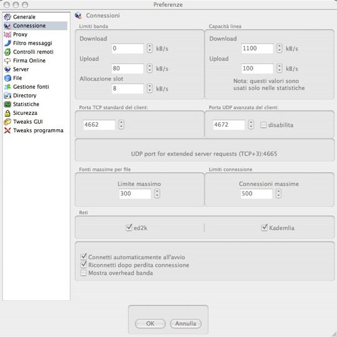Screen dimensions: 337x337
Task: Adjust the Limiti banda Upload stepper
Action: (x=149, y=68)
